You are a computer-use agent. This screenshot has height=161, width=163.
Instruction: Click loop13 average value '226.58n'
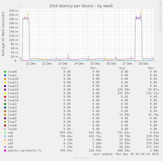pos(124,90)
